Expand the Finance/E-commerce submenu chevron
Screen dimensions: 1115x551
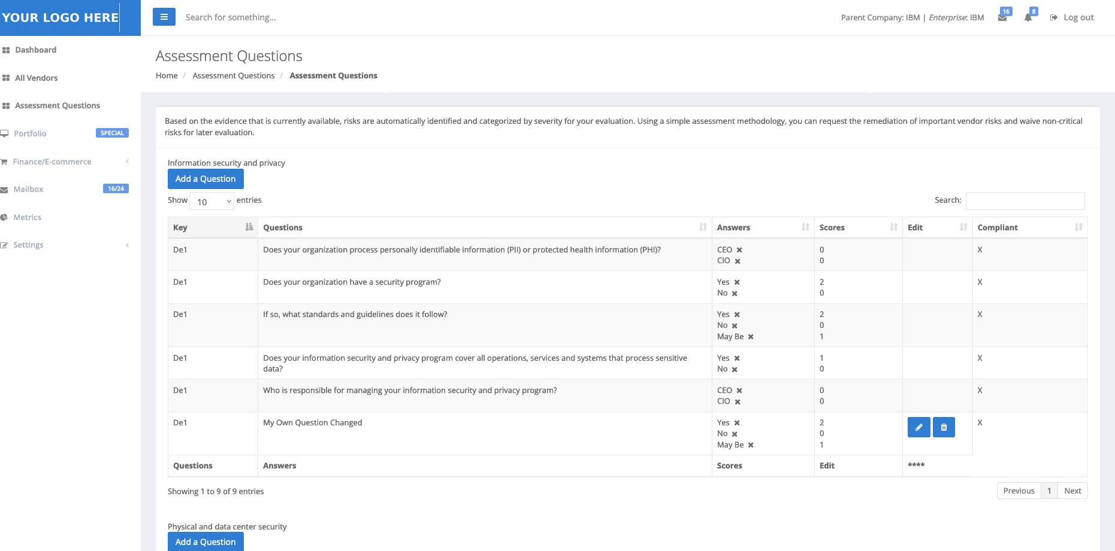(x=127, y=162)
